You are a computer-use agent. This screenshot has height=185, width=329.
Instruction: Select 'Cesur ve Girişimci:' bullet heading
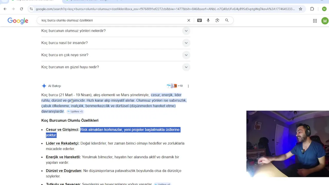pos(62,130)
